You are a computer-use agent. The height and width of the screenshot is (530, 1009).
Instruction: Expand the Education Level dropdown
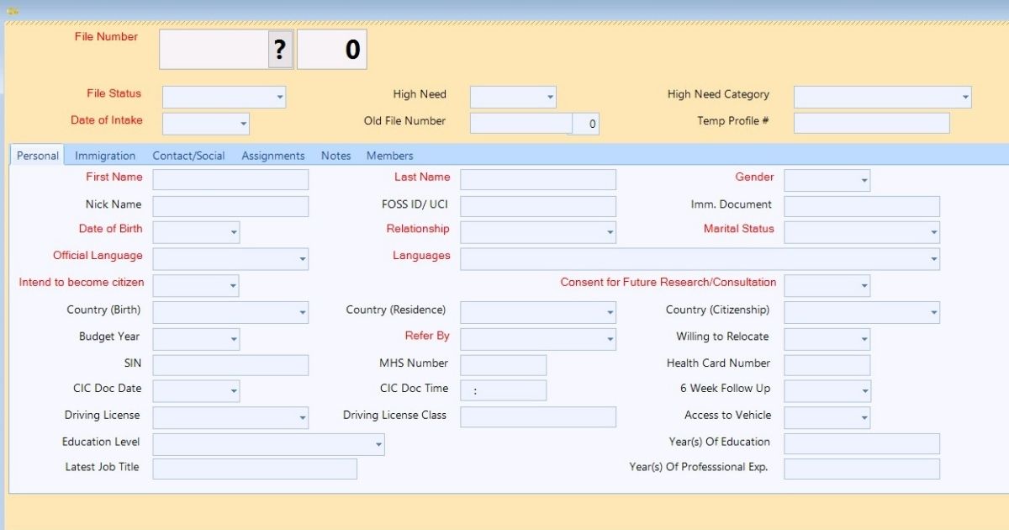(378, 443)
